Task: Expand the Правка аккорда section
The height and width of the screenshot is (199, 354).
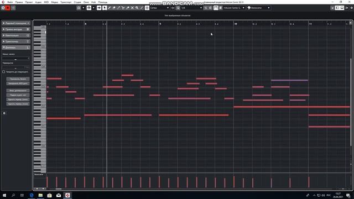Action: [x=16, y=29]
